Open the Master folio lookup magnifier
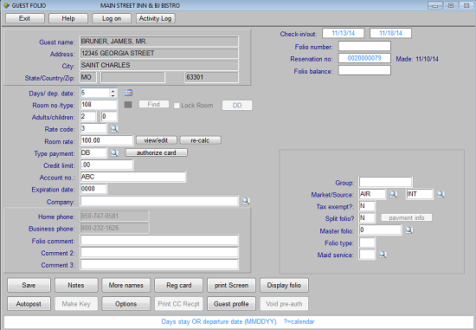The image size is (476, 330). tap(409, 230)
